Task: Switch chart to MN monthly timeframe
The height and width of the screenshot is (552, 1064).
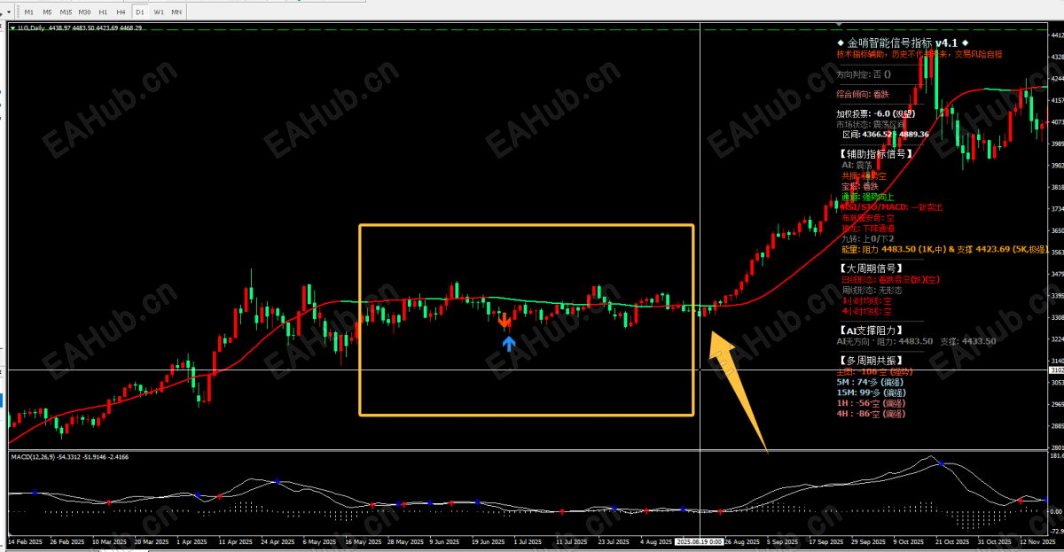Action: coord(176,12)
